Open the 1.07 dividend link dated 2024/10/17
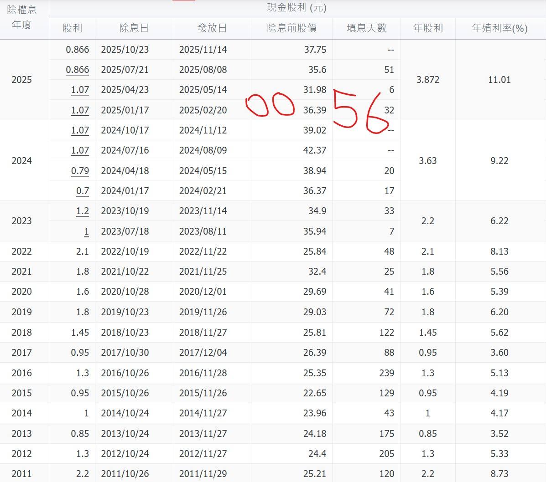The image size is (546, 482). pos(80,130)
